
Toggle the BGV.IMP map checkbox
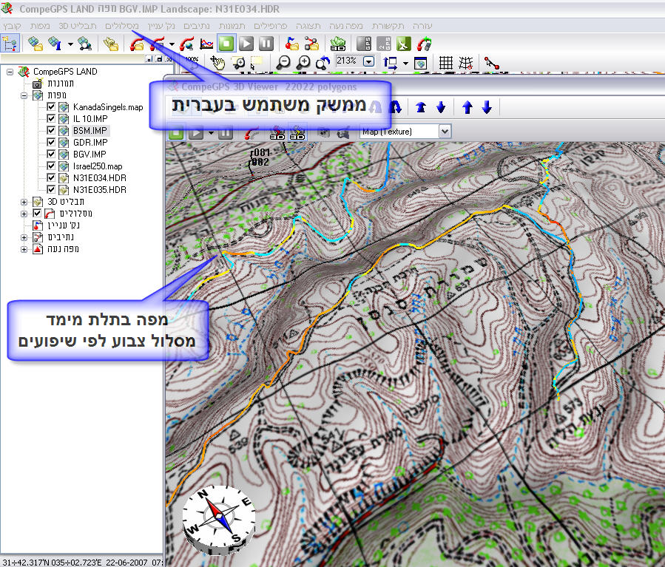(x=51, y=155)
